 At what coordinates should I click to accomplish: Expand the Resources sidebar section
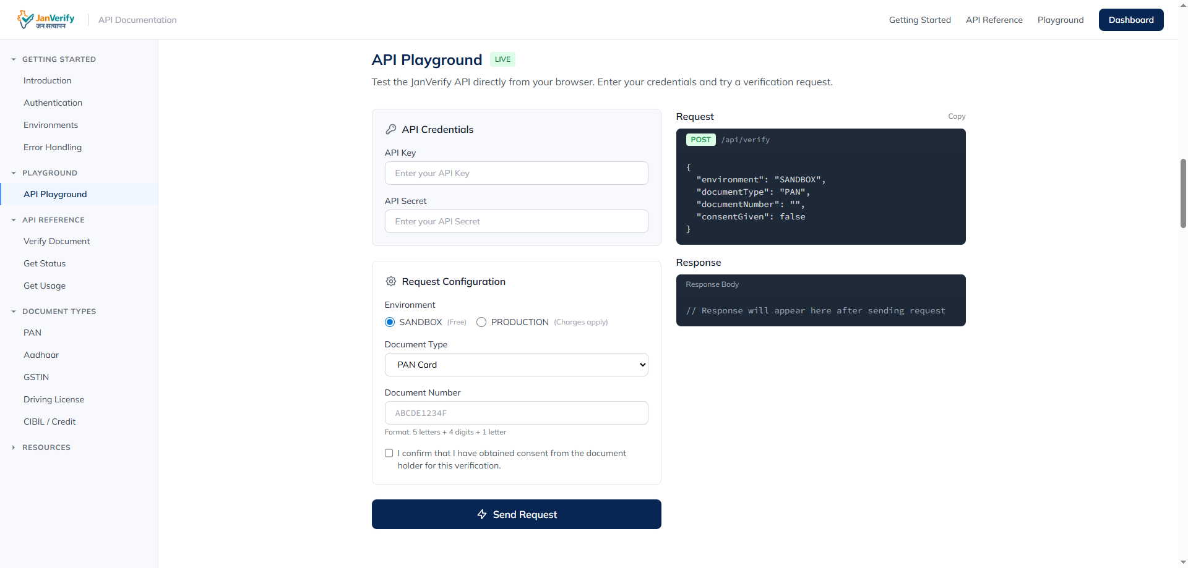[x=14, y=447]
